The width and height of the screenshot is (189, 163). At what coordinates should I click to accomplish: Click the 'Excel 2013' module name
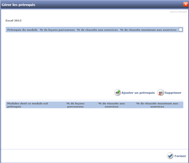click(13, 20)
